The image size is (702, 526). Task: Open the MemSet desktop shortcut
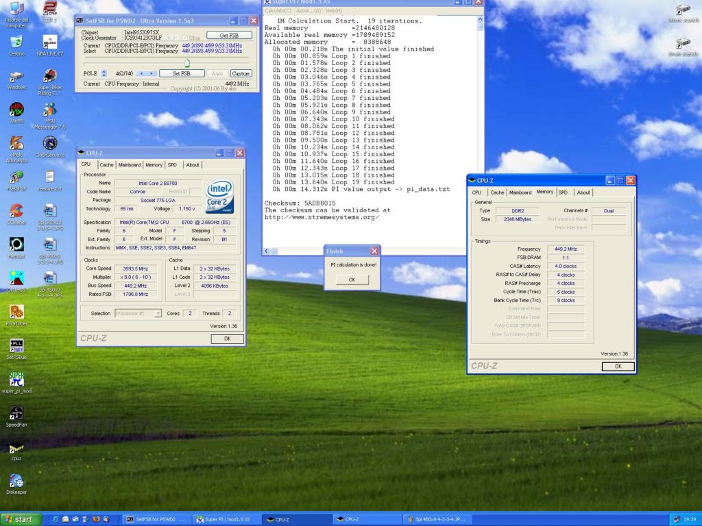point(16,248)
